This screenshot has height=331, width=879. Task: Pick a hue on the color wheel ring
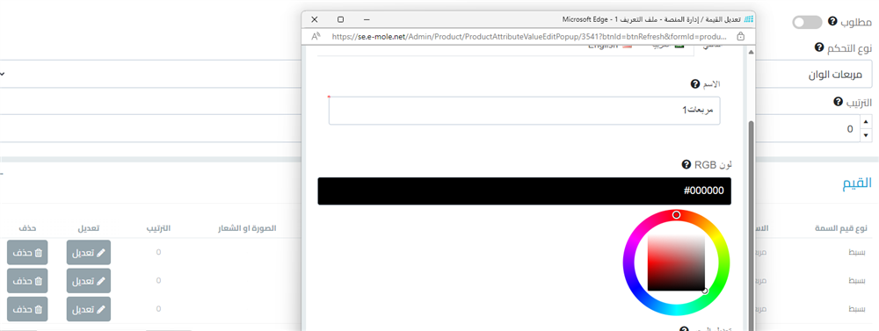pyautogui.click(x=677, y=215)
